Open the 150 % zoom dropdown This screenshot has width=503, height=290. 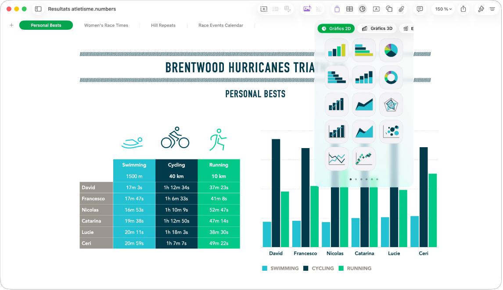[x=443, y=9]
